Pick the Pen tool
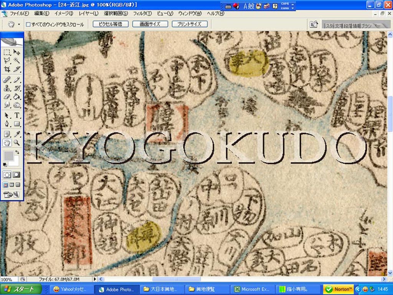 [x=7, y=124]
